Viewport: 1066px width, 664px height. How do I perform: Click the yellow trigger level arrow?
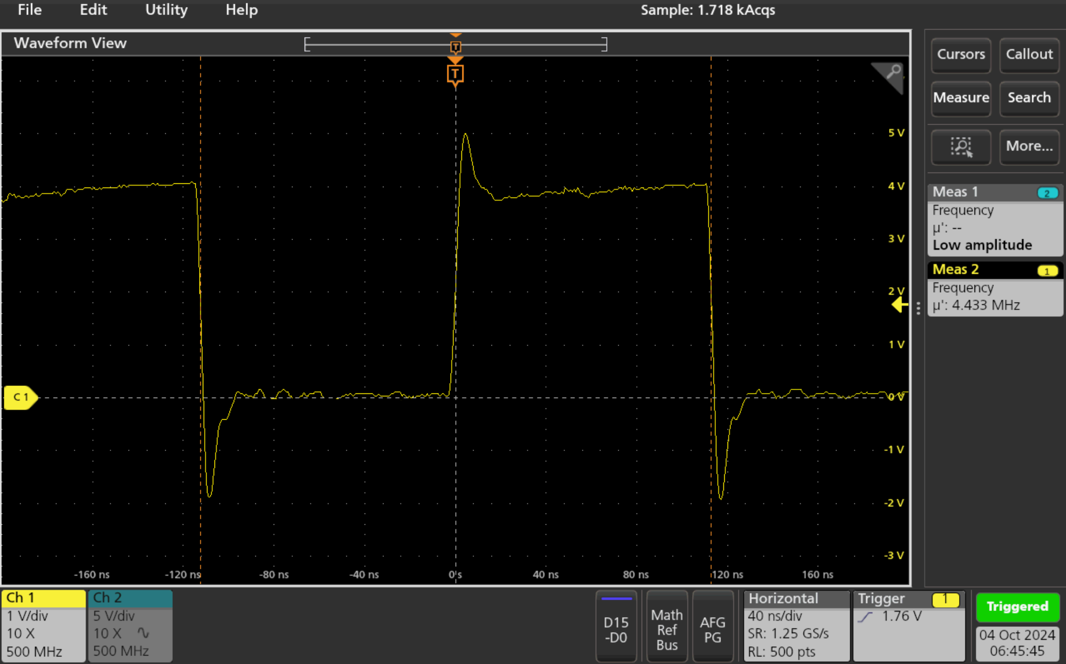point(899,305)
